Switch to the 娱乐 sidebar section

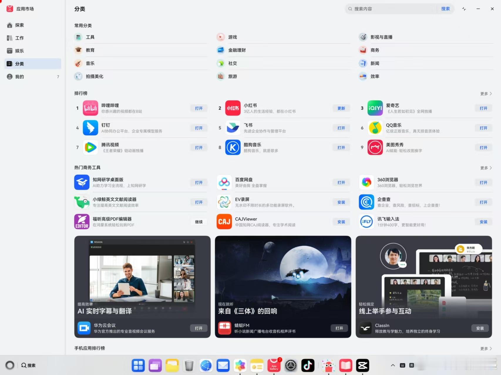coord(33,51)
